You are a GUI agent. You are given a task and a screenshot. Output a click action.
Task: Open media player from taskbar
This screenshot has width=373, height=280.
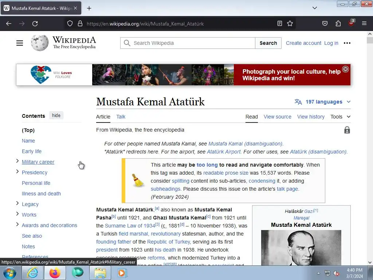[x=122, y=273]
